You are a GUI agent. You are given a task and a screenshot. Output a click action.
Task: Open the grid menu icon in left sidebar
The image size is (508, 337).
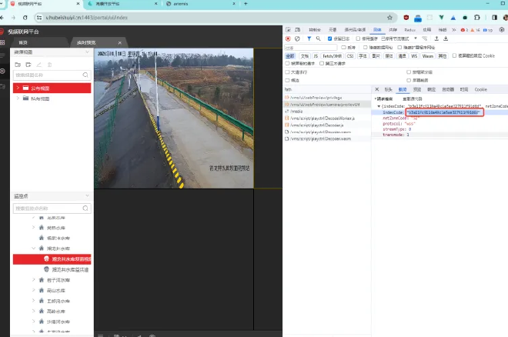(x=2, y=42)
